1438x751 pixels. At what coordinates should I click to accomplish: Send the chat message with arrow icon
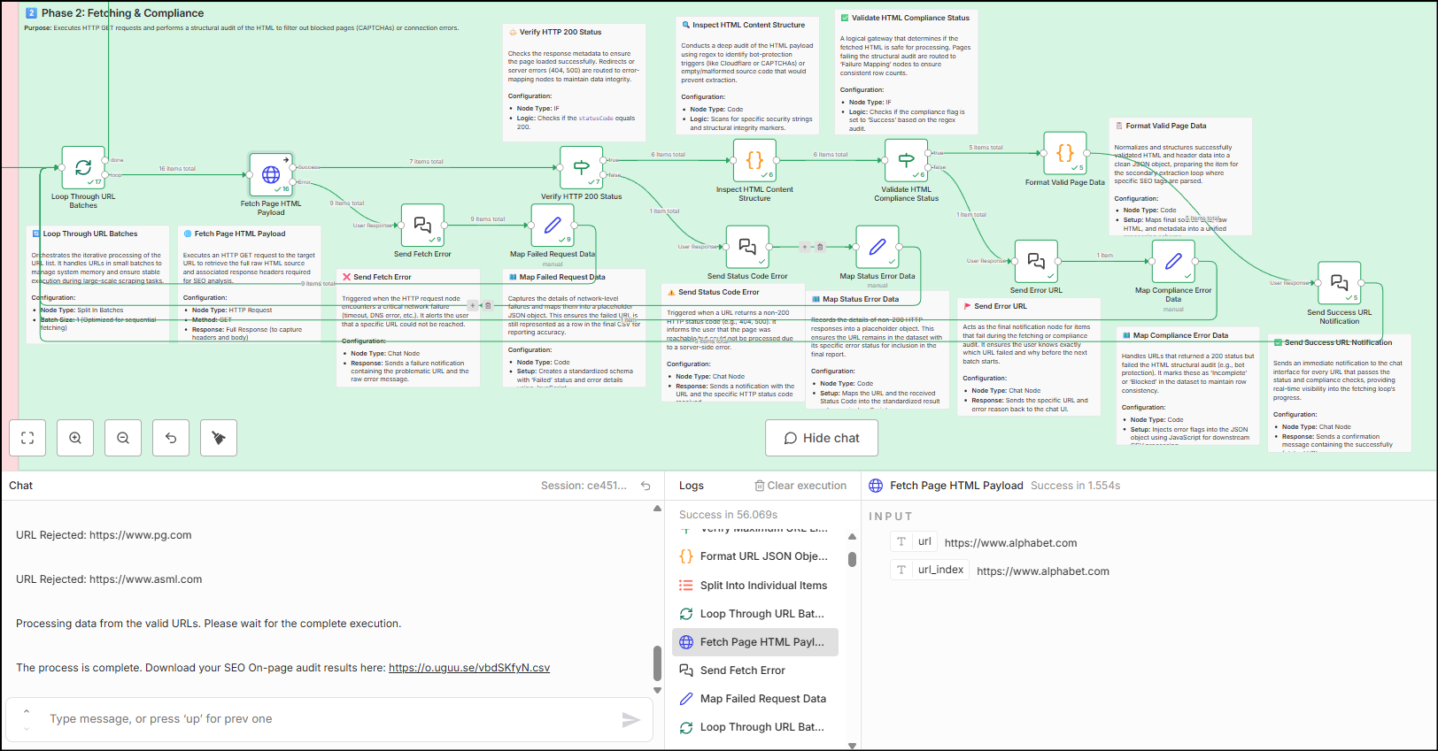pos(630,719)
